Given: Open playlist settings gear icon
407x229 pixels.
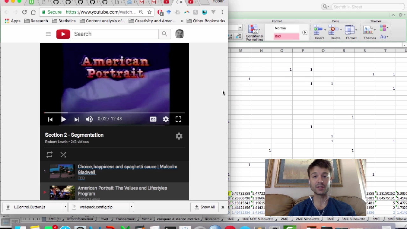Looking at the screenshot, I should click(179, 136).
